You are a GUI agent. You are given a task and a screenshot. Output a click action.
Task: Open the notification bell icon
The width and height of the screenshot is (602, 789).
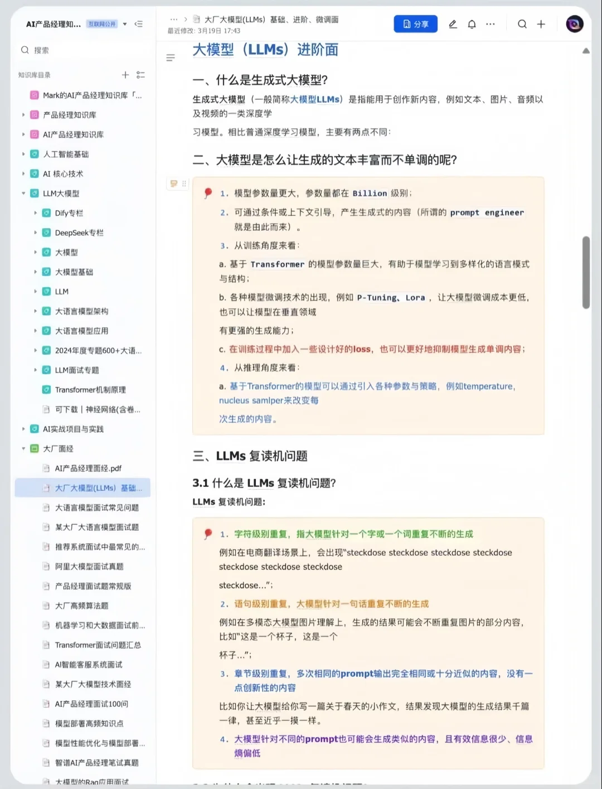pos(471,24)
